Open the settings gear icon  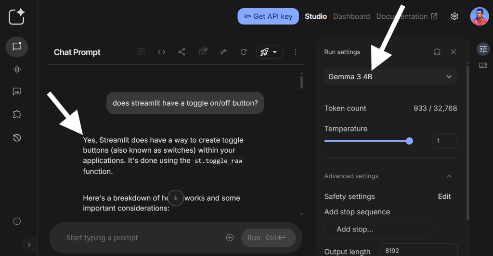pos(454,16)
